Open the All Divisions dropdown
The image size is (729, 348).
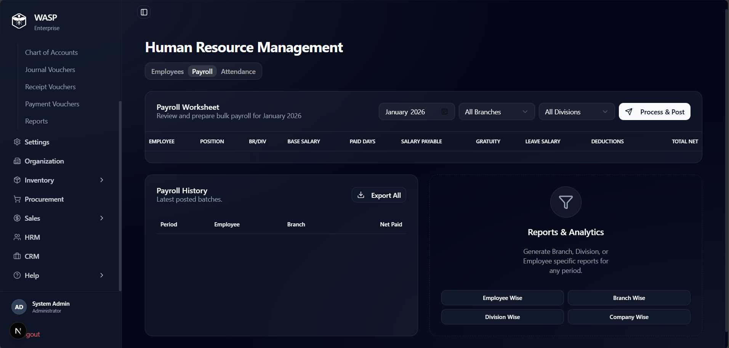click(577, 112)
